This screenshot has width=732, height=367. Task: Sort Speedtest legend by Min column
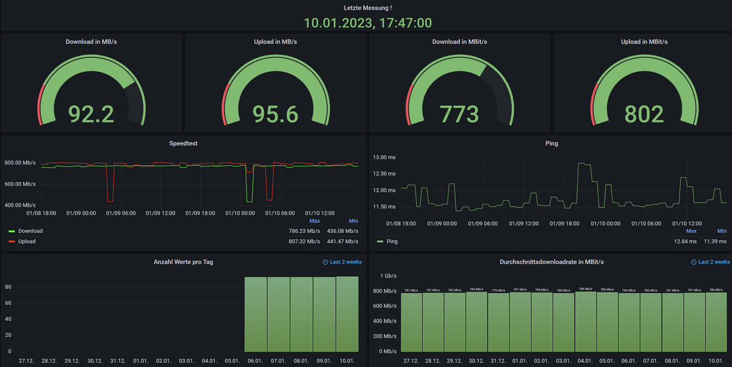tap(354, 221)
